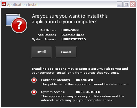This screenshot has height=108, width=137.
Task: Maximize the Application Install window
Action: coord(126,4)
